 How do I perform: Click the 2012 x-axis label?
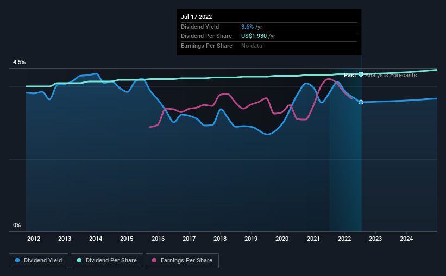(x=34, y=239)
